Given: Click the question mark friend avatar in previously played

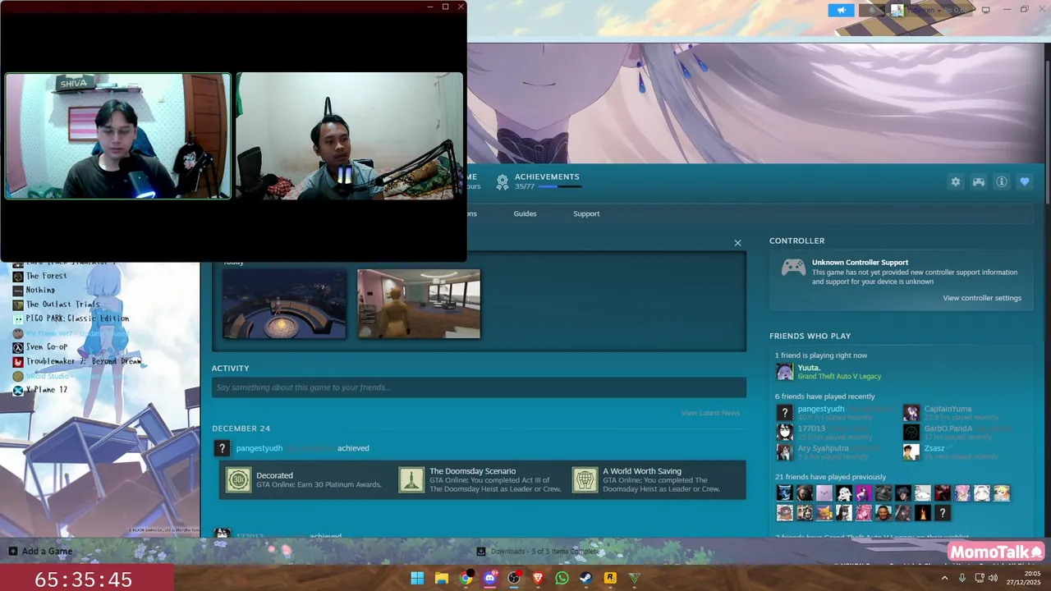Looking at the screenshot, I should (x=943, y=513).
